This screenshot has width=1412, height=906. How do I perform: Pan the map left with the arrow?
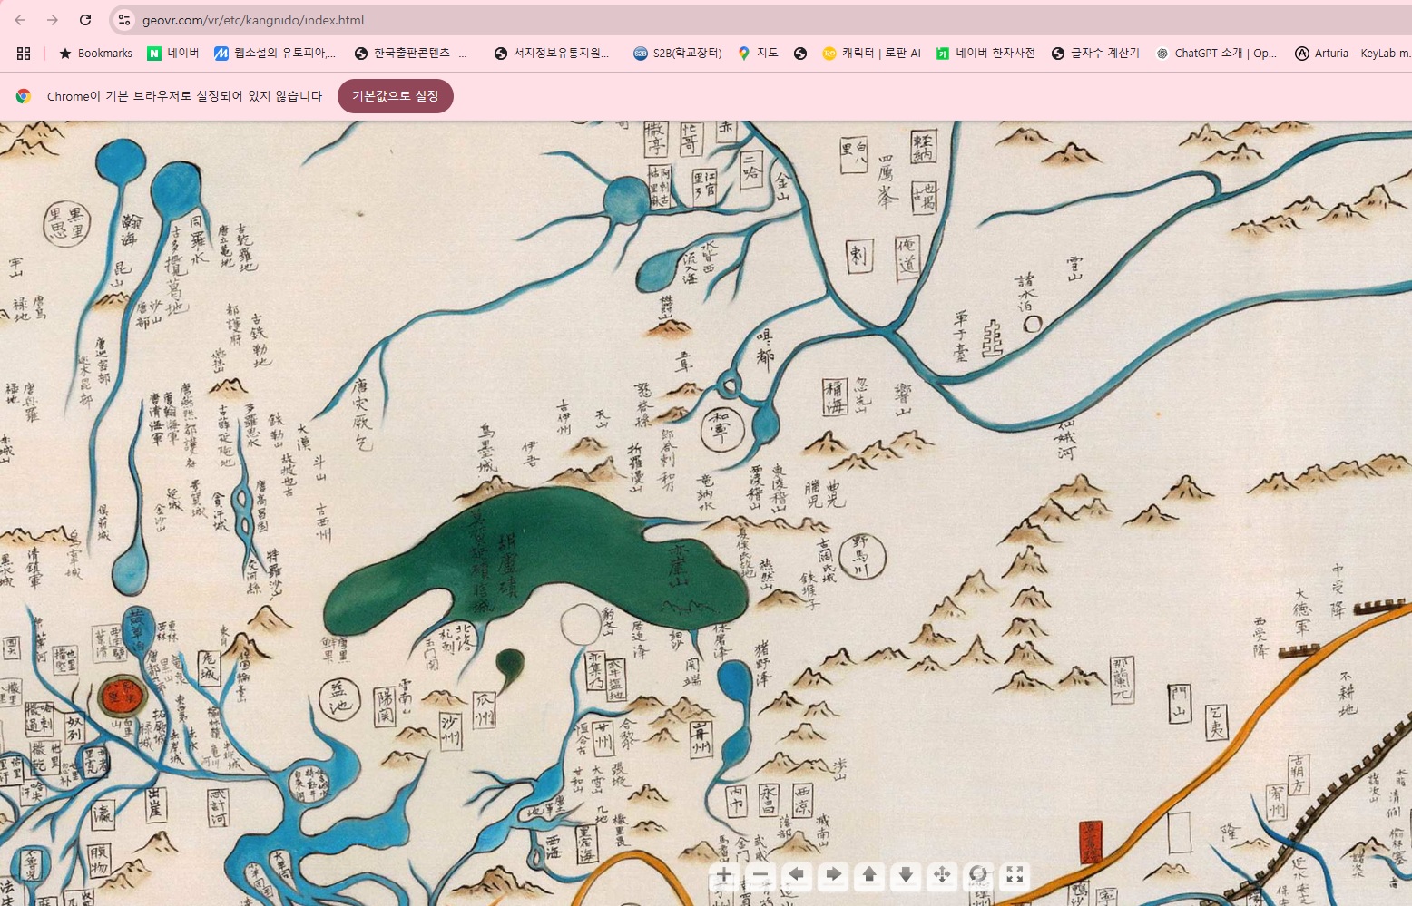click(797, 875)
